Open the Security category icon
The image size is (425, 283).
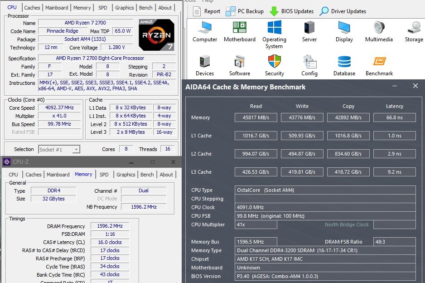(x=274, y=65)
